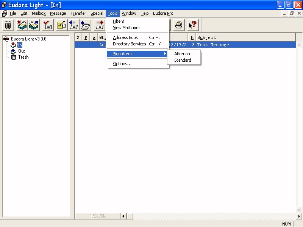Click the NUM lock status indicator
303x227 pixels.
(286, 224)
